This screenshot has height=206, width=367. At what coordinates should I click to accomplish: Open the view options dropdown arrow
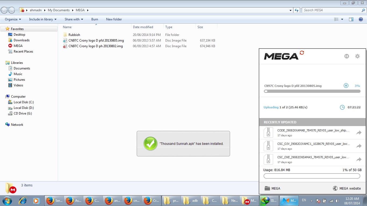pyautogui.click(x=342, y=19)
